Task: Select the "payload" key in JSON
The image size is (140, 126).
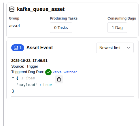Action: coord(27,85)
